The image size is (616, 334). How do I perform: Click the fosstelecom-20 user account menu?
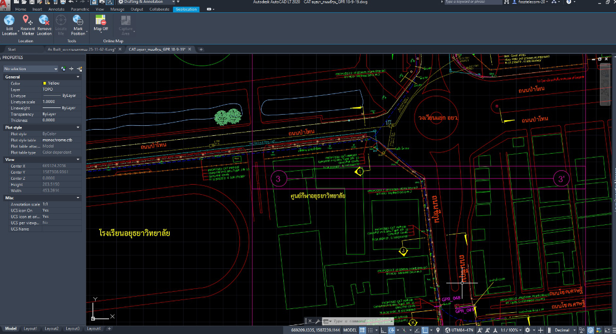pyautogui.click(x=531, y=2)
